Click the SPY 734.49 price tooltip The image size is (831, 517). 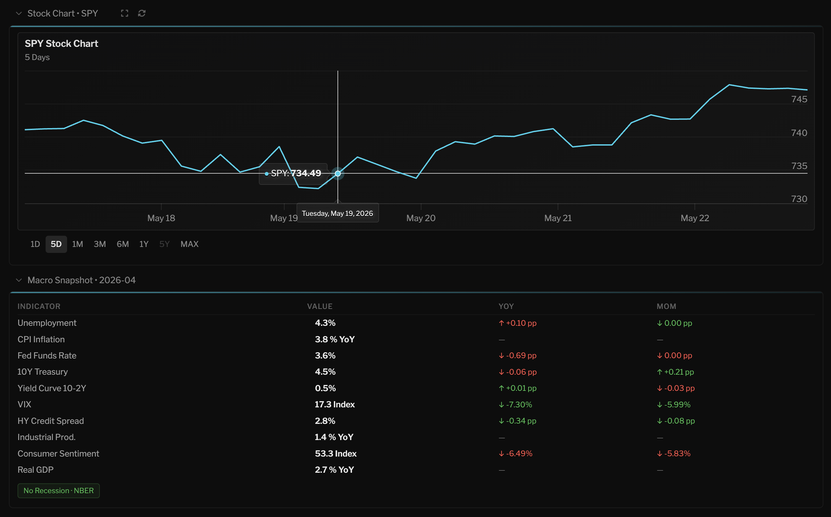[293, 174]
